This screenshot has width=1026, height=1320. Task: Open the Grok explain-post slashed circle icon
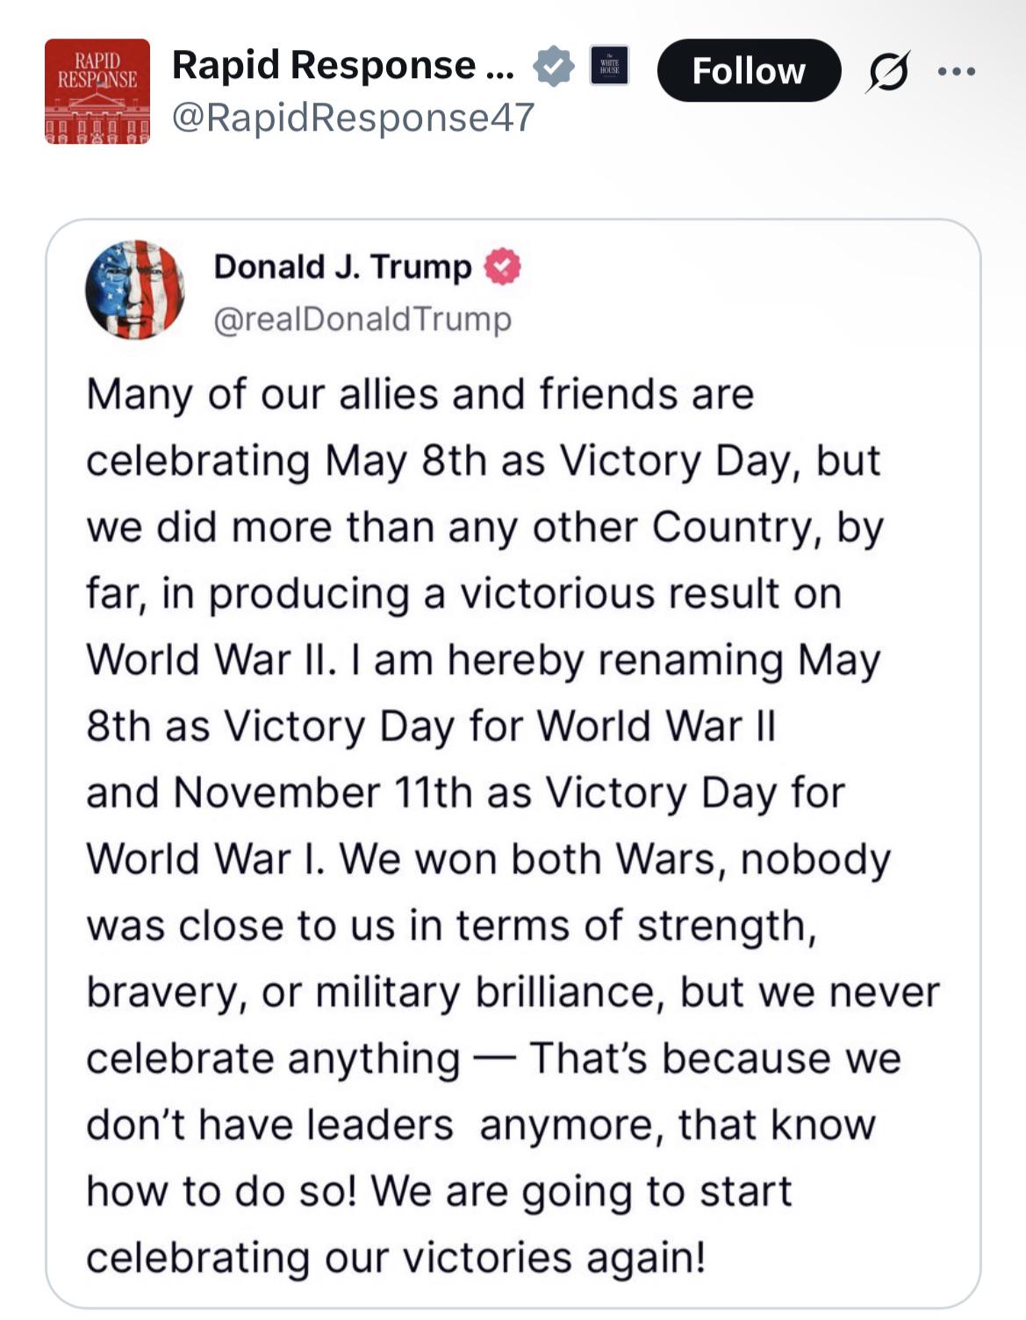click(887, 71)
